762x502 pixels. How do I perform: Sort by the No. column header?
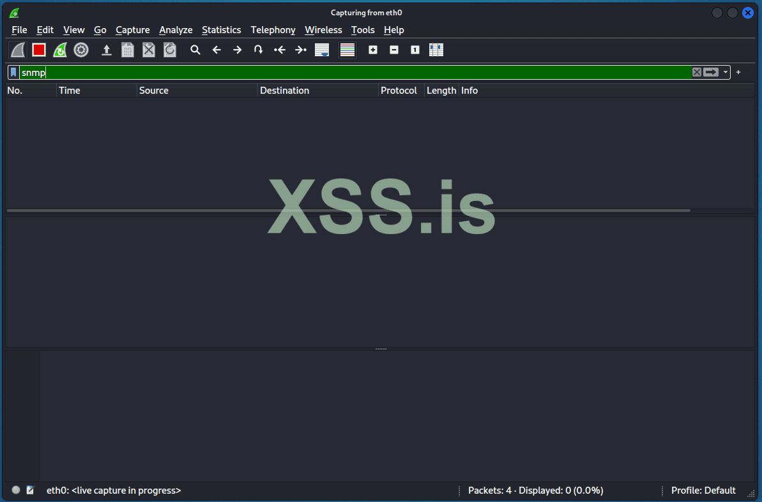tap(31, 91)
